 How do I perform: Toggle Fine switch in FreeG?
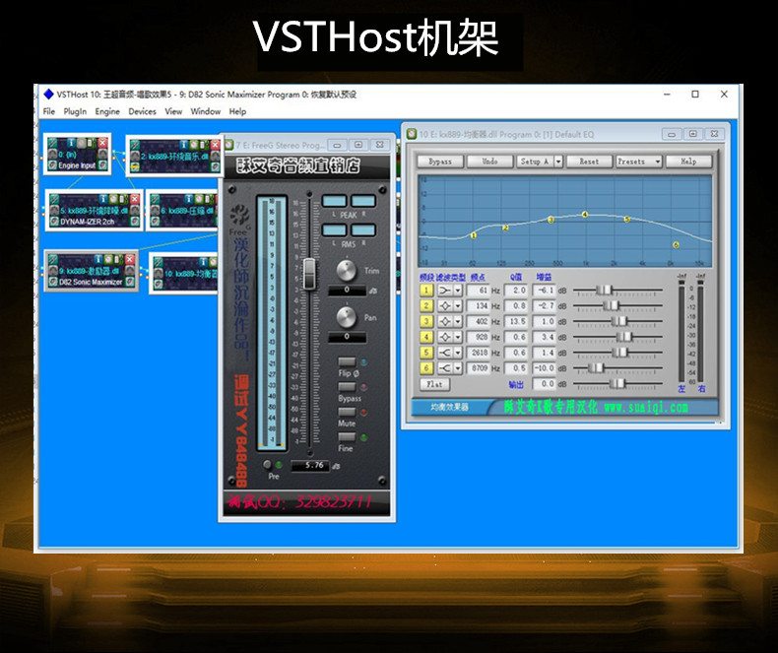[347, 437]
